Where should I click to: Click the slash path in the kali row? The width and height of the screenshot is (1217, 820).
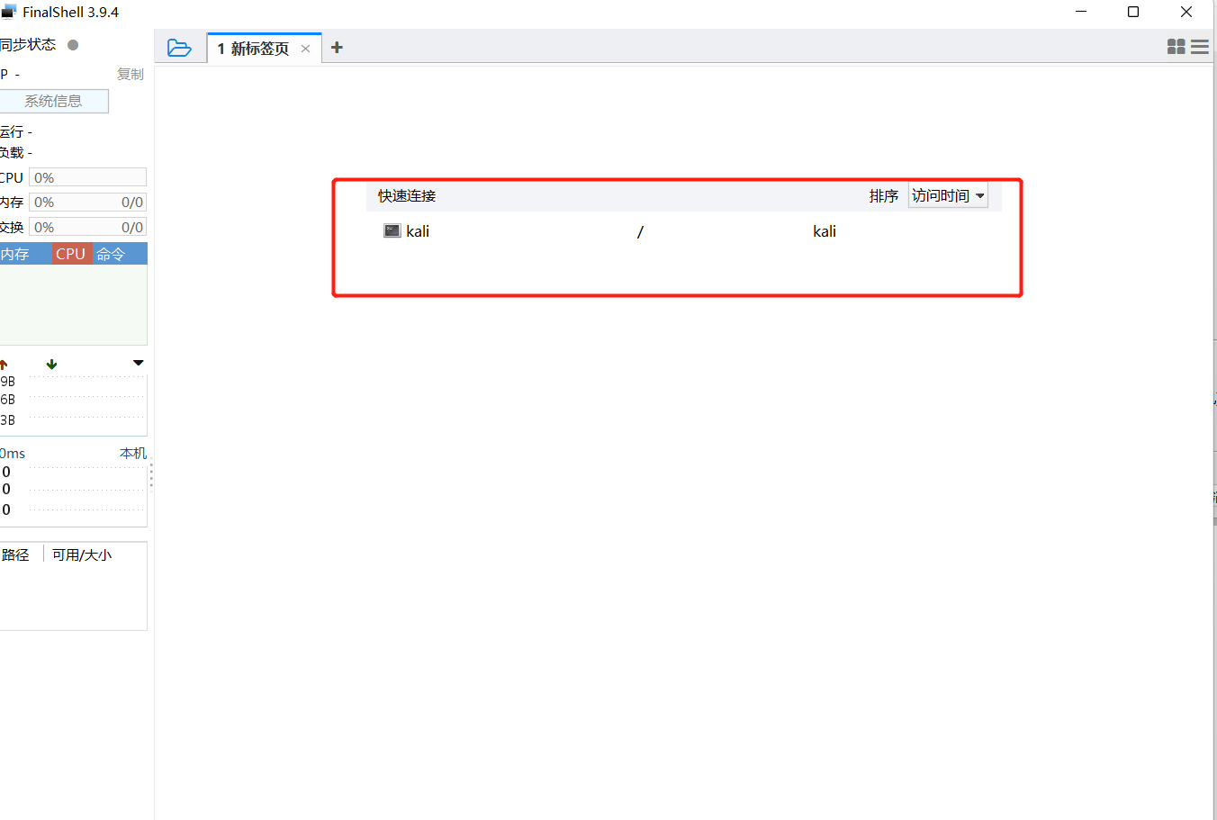[x=640, y=231]
